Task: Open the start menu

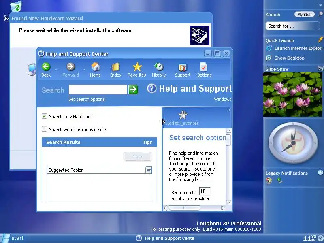Action: [x=13, y=238]
